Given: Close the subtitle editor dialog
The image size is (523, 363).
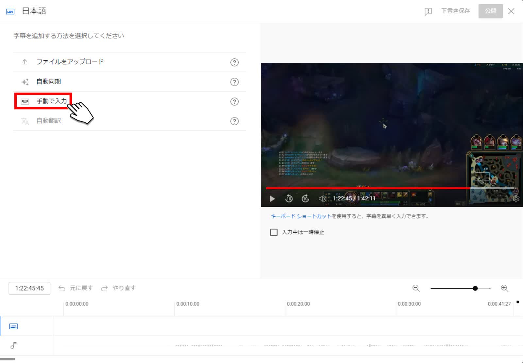Looking at the screenshot, I should [x=511, y=11].
